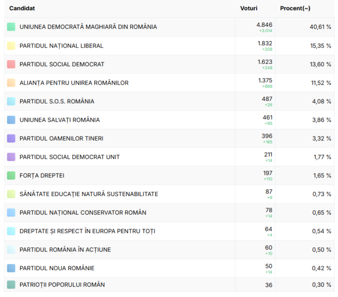The image size is (338, 297).
Task: Click the green swatch for Uniunea Democrată Maghiară
Action: (11, 27)
